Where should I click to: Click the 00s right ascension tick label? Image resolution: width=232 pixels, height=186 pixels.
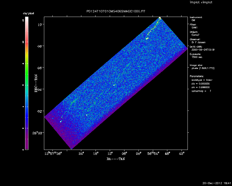(x=139, y=153)
